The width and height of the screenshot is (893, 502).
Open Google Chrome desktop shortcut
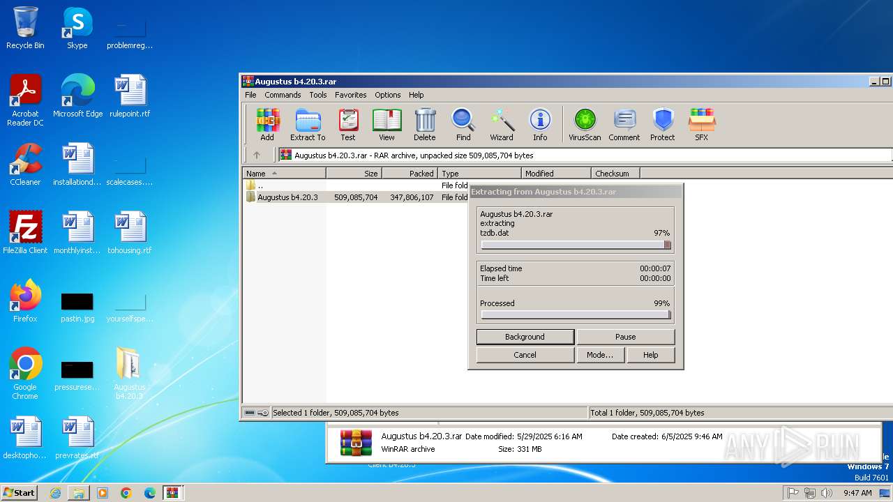tap(25, 374)
